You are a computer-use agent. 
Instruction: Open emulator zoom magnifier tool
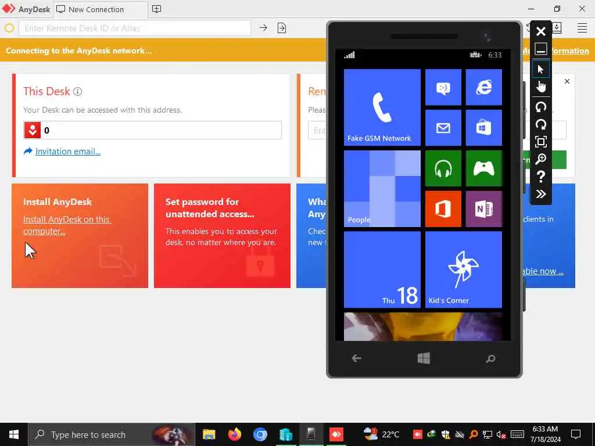(541, 159)
